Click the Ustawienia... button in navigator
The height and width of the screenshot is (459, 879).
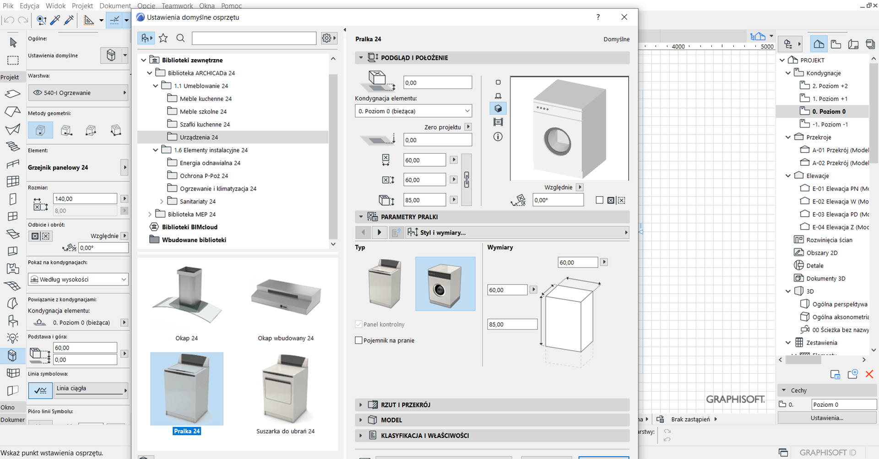[826, 418]
